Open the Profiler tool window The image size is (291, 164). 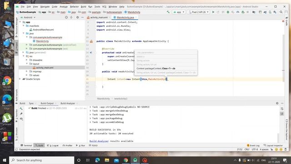(67, 145)
